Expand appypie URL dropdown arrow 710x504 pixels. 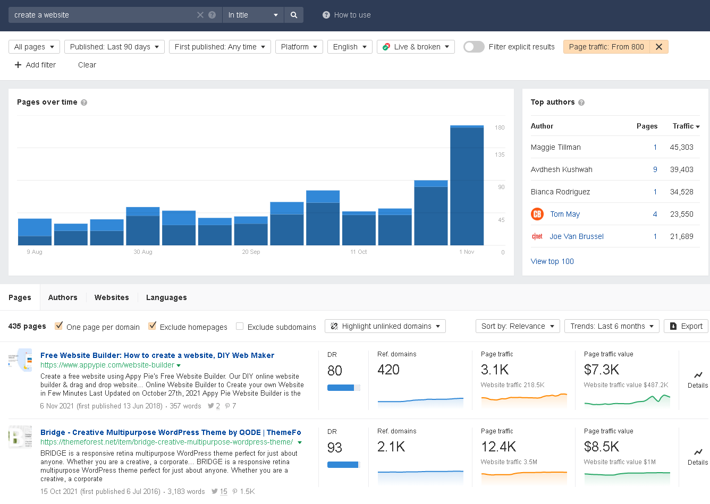pyautogui.click(x=179, y=365)
